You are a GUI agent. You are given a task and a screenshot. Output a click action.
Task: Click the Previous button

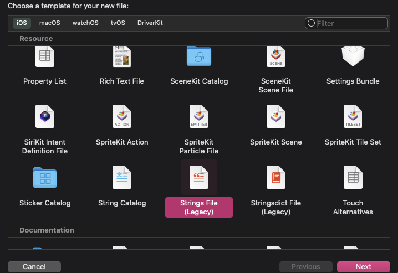tap(306, 267)
